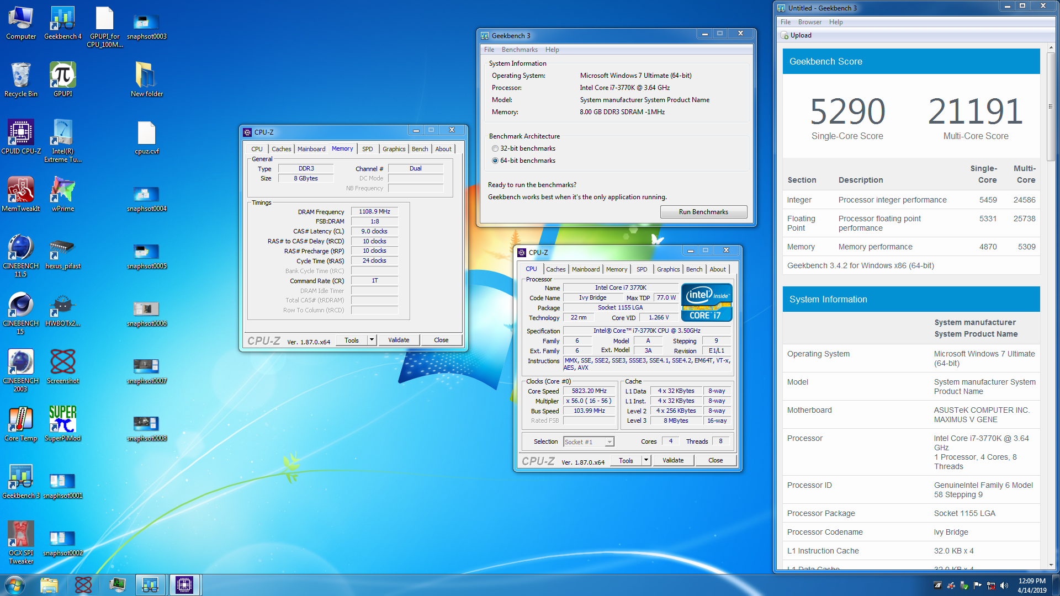The image size is (1060, 596).
Task: Open CINEBENCH 2003 desktop icon
Action: pos(21,371)
